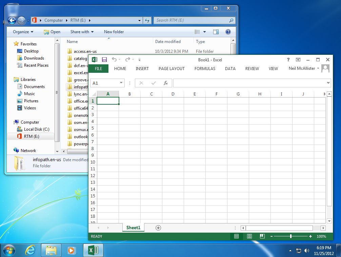Select Network in navigation pane
The height and width of the screenshot is (257, 341).
[28, 151]
